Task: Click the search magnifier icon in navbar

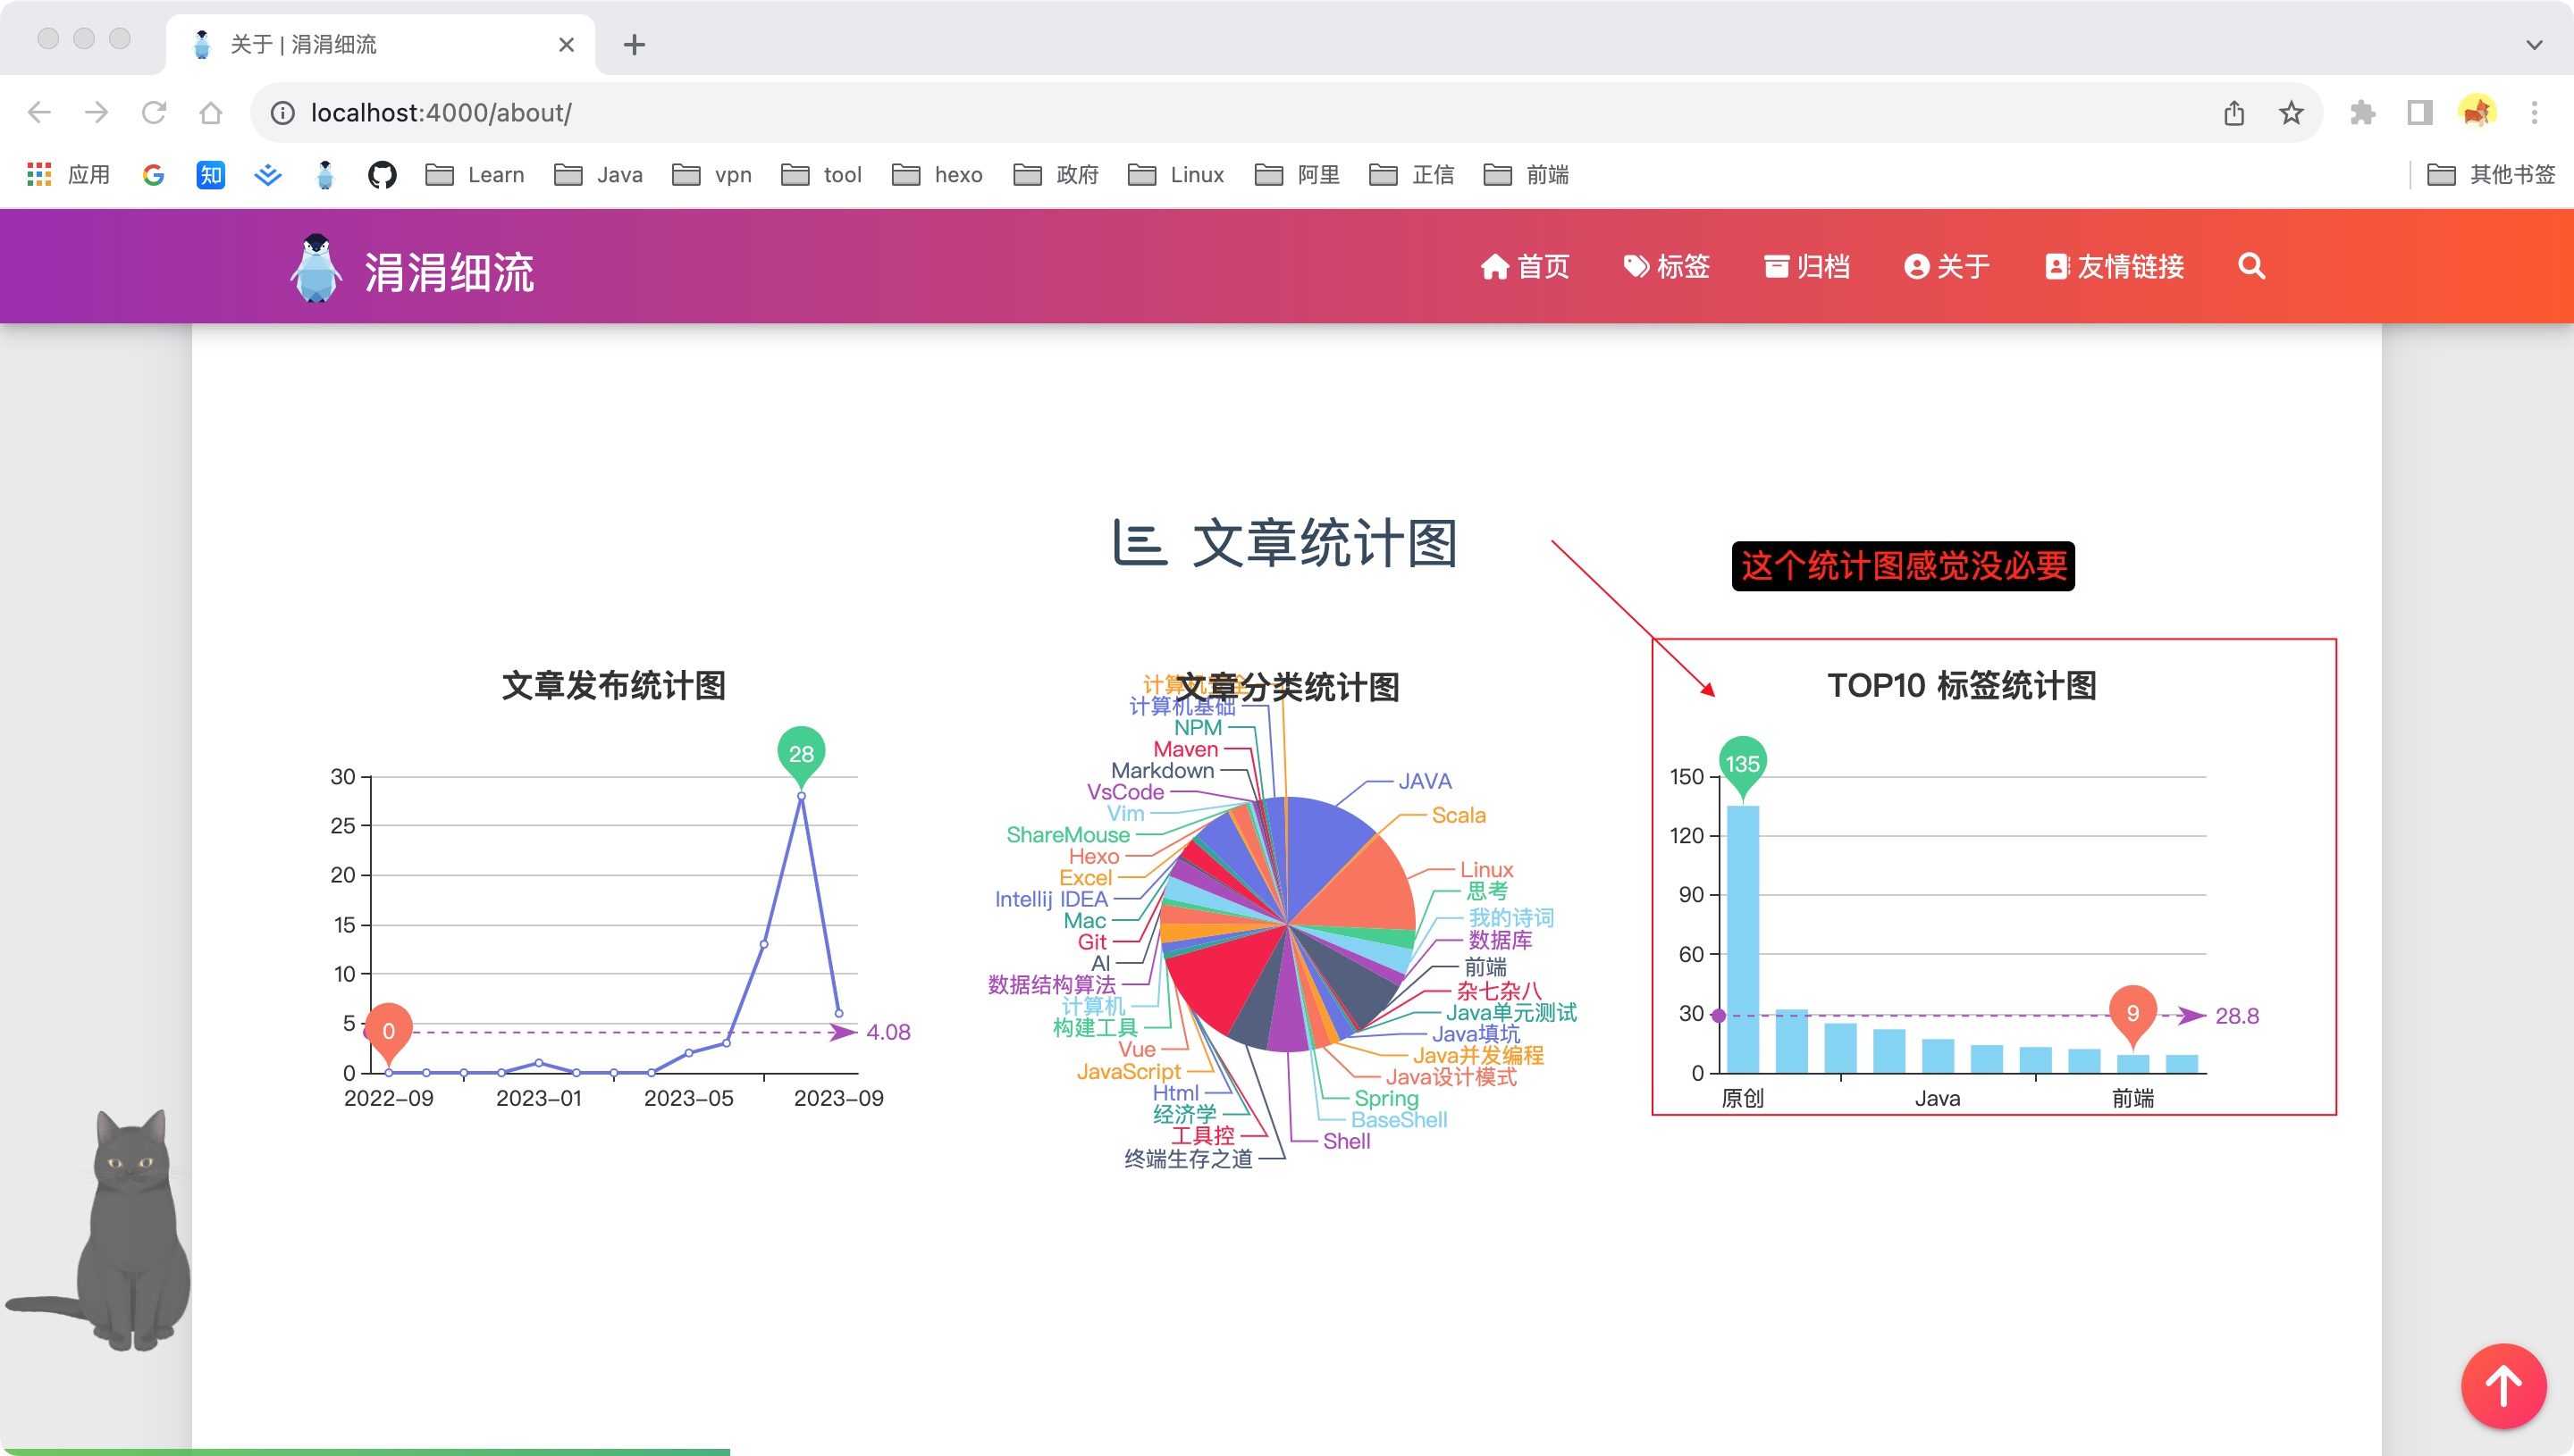Action: [x=2250, y=266]
